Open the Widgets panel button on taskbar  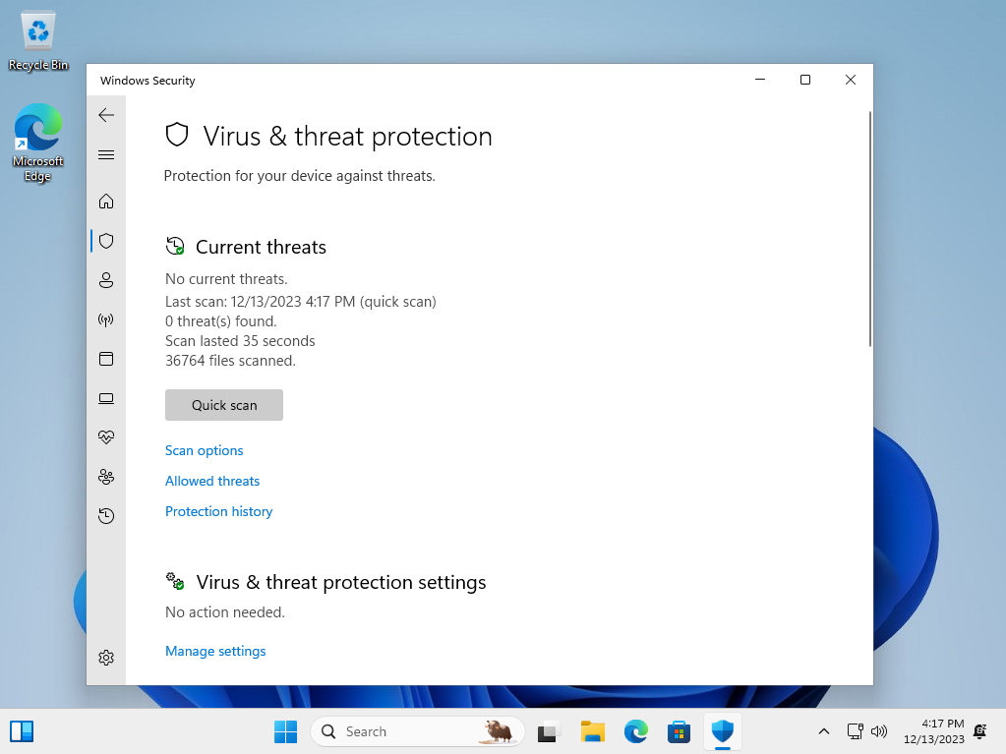(x=22, y=731)
